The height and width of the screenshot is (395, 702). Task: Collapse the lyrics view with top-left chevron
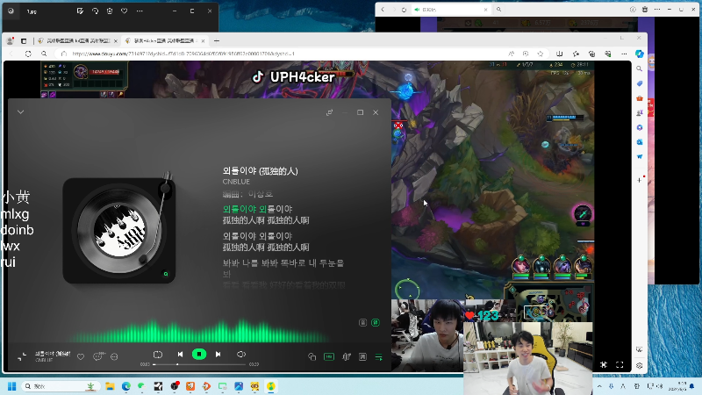[x=20, y=112]
